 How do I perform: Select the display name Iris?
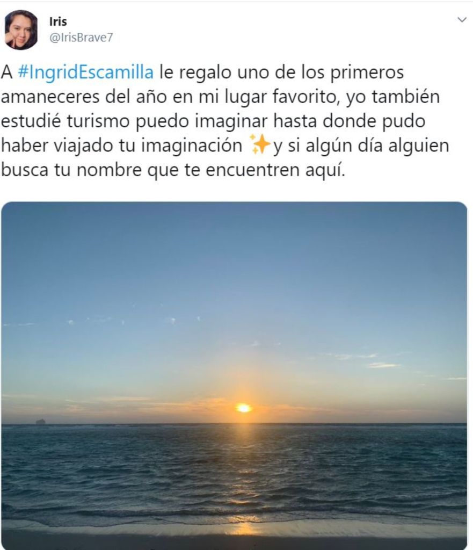point(58,21)
